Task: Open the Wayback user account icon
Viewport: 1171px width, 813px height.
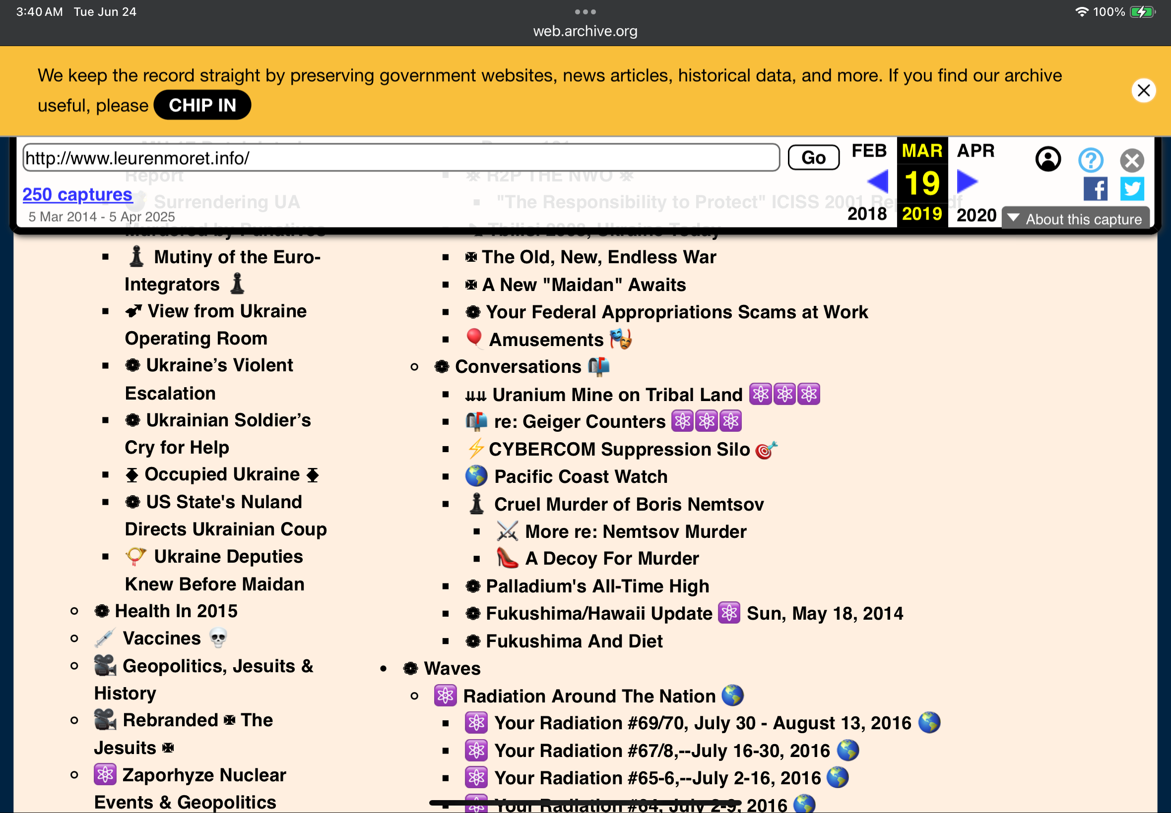Action: [x=1048, y=160]
